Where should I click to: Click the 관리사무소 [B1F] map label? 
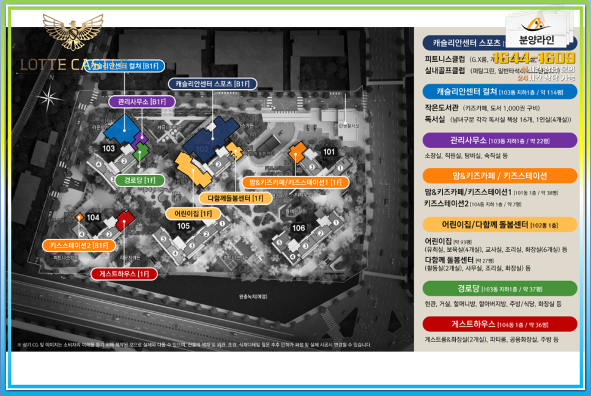[142, 101]
